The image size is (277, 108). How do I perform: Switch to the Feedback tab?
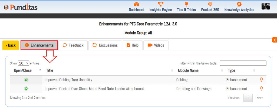point(73,45)
